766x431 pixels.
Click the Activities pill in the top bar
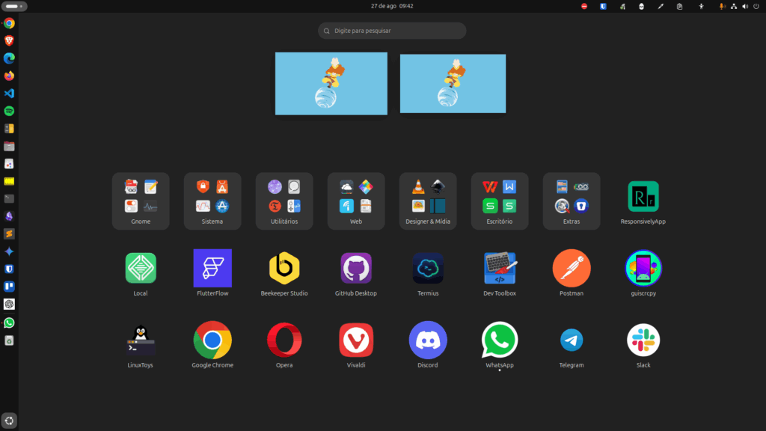tap(13, 6)
